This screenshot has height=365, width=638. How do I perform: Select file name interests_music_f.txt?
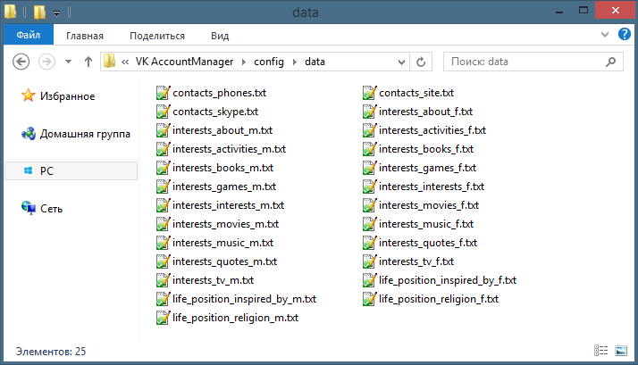426,224
